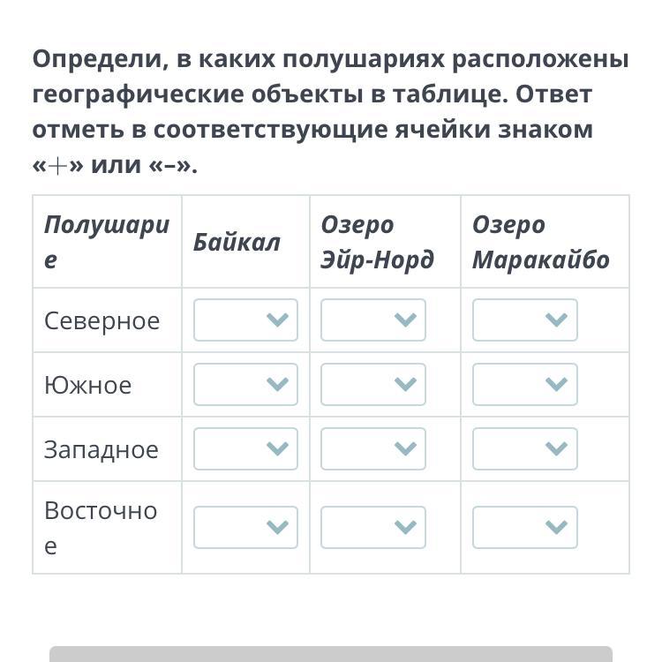Click chevron arrow in Байкал Северное cell

(x=277, y=320)
